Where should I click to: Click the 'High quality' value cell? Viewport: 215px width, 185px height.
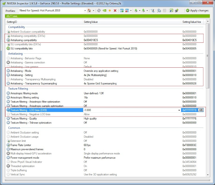[90, 118]
